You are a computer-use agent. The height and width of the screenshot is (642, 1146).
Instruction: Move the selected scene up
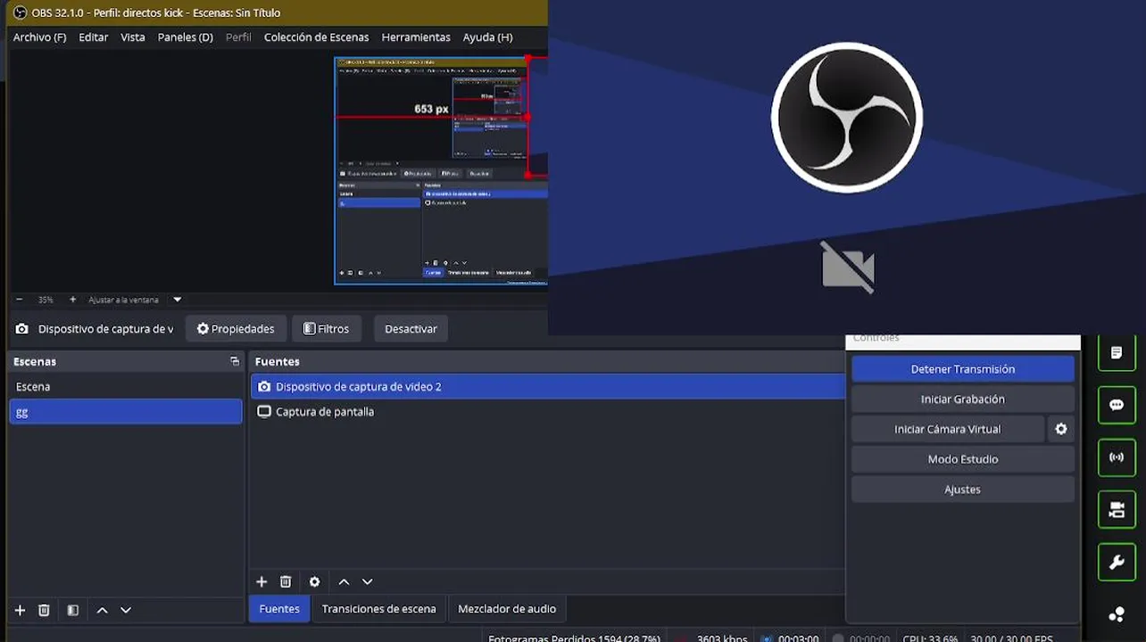(x=102, y=610)
